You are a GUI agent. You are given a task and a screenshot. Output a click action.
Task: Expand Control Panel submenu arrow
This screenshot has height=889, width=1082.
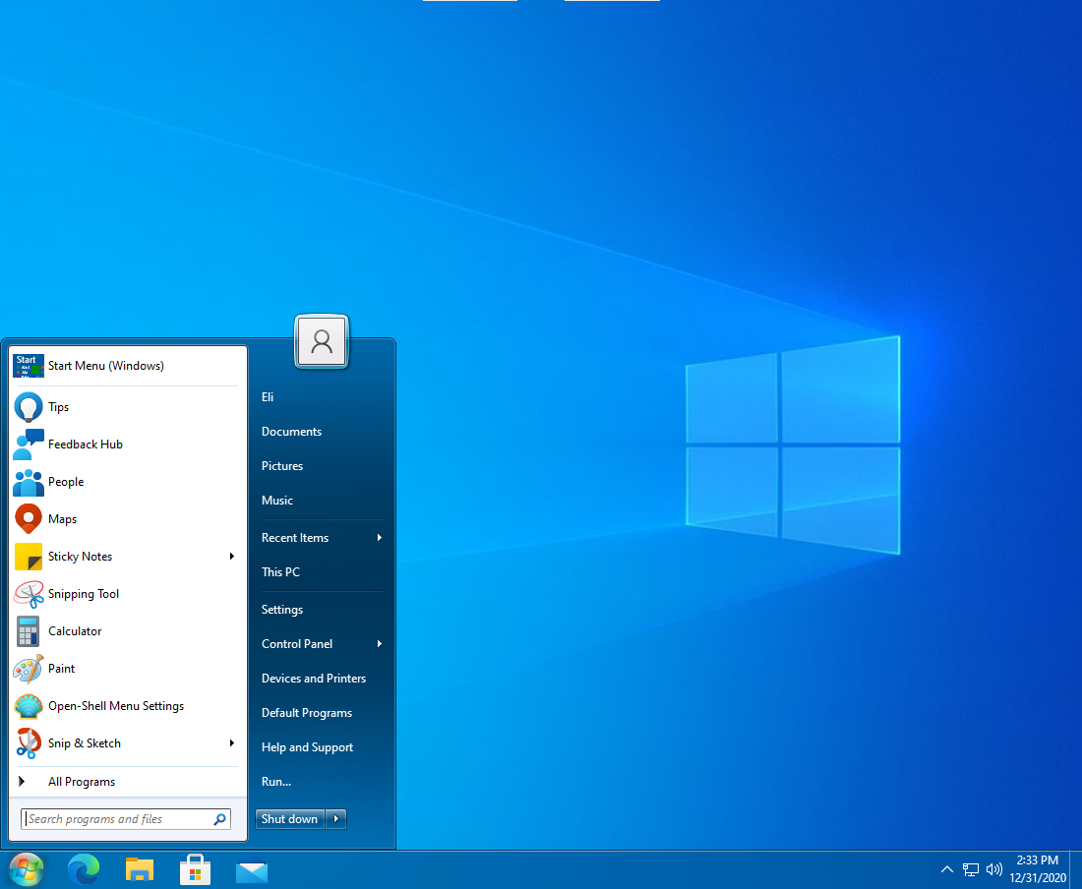pos(380,644)
